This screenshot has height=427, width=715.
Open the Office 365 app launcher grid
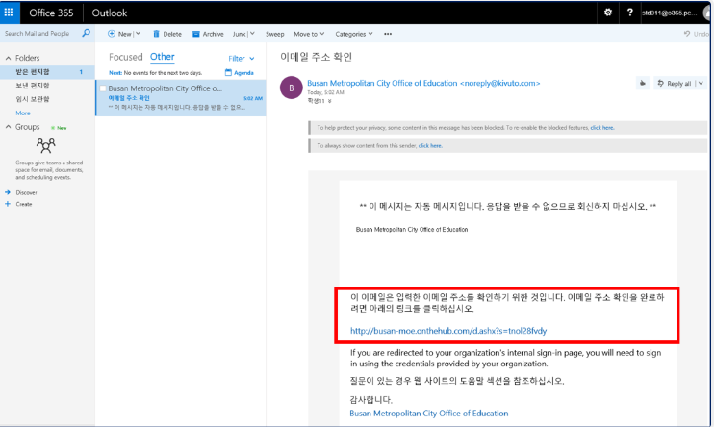click(10, 13)
